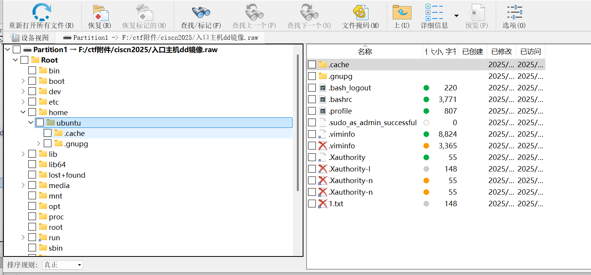Tick the checkbox for etc folder
Screen dimensions: 591x275
(x=32, y=102)
